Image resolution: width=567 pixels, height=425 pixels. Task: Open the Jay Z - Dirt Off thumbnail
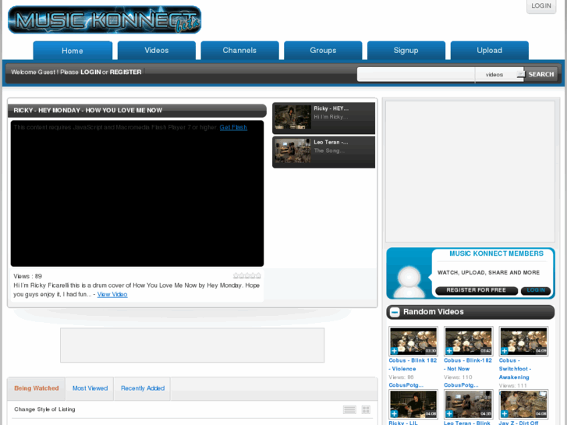click(x=523, y=405)
